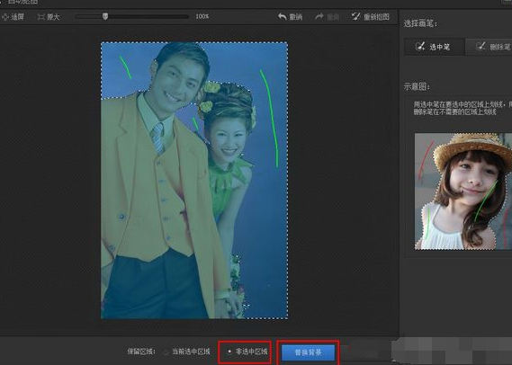Screen dimensions: 512x365
Task: Select the 非选中区域 radio option
Action: point(229,352)
